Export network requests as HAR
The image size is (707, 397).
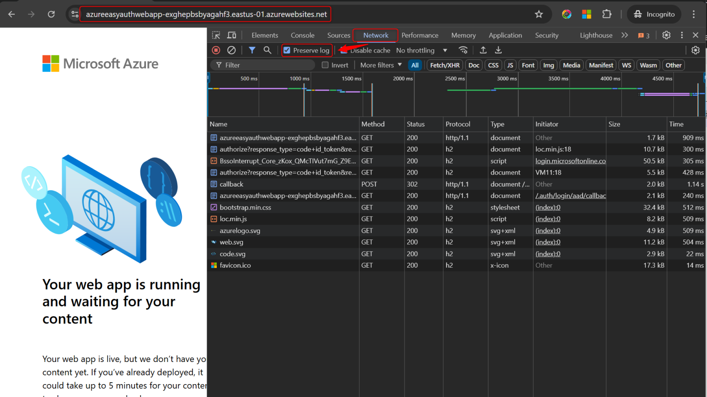[x=498, y=50]
